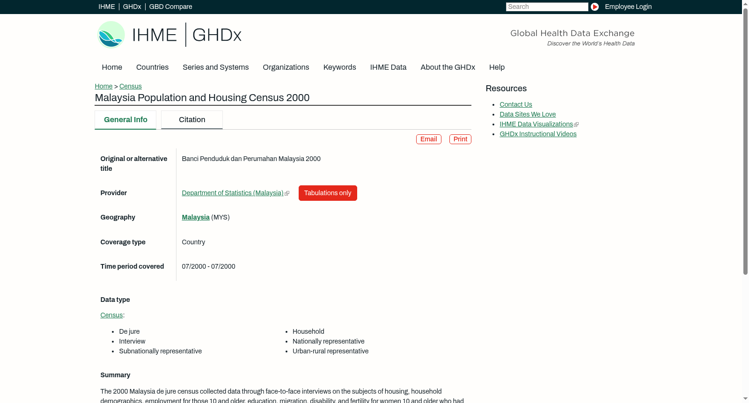This screenshot has width=749, height=403.
Task: Open the Keywords menu item
Action: click(340, 67)
